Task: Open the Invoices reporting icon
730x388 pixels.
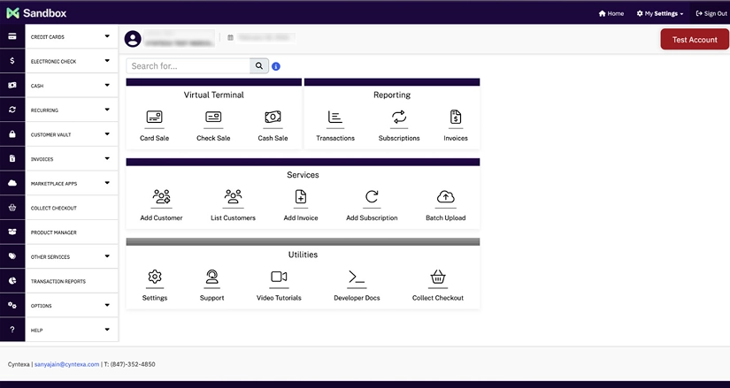Action: (x=456, y=117)
